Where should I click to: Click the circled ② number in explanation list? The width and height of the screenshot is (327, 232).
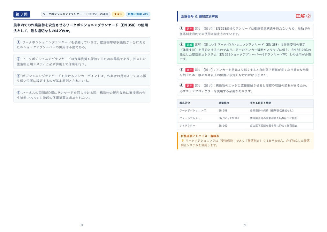coord(181,44)
